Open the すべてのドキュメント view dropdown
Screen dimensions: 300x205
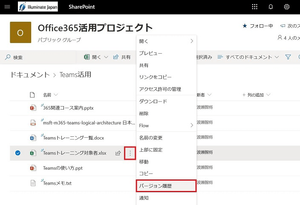tap(248, 57)
